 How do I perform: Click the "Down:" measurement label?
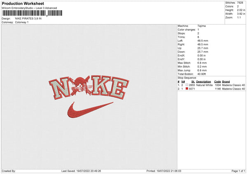click(x=182, y=52)
